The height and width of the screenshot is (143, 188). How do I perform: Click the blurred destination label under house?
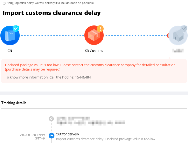[178, 51]
